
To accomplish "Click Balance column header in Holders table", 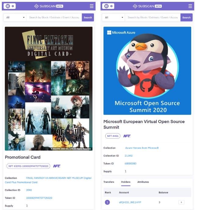I will [x=163, y=193].
